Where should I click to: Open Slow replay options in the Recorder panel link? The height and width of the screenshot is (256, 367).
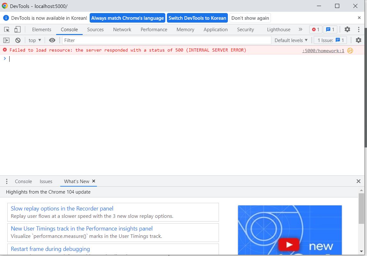(x=62, y=208)
